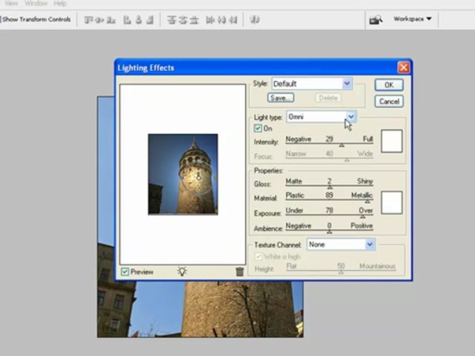Open the Workspace dropdown menu
Viewport: 475px width, 356px height.
412,19
